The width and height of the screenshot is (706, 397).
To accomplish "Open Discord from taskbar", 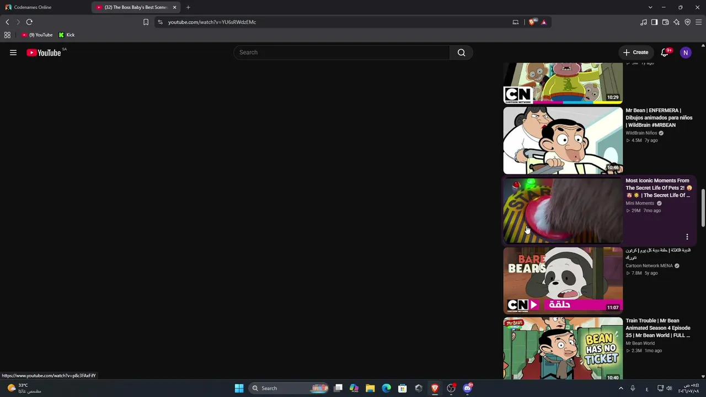I will (x=468, y=388).
